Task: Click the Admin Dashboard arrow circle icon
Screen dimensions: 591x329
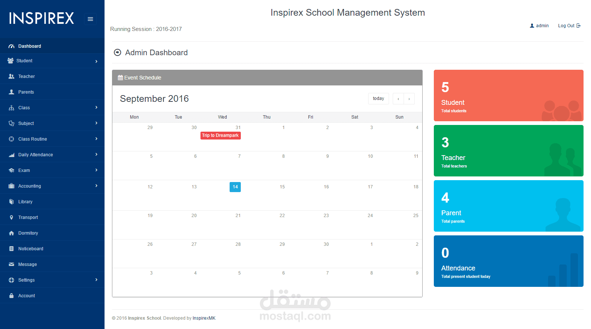Action: (118, 53)
